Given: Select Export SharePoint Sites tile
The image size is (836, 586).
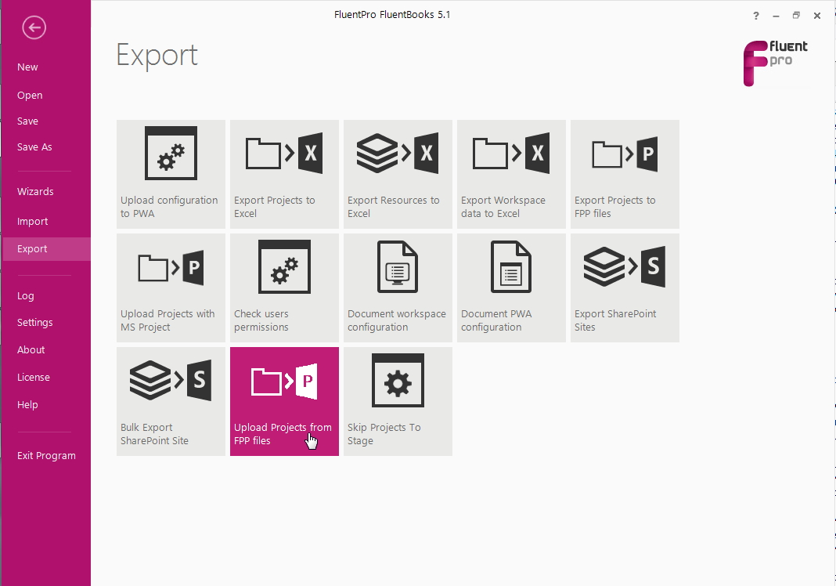Looking at the screenshot, I should [x=625, y=288].
